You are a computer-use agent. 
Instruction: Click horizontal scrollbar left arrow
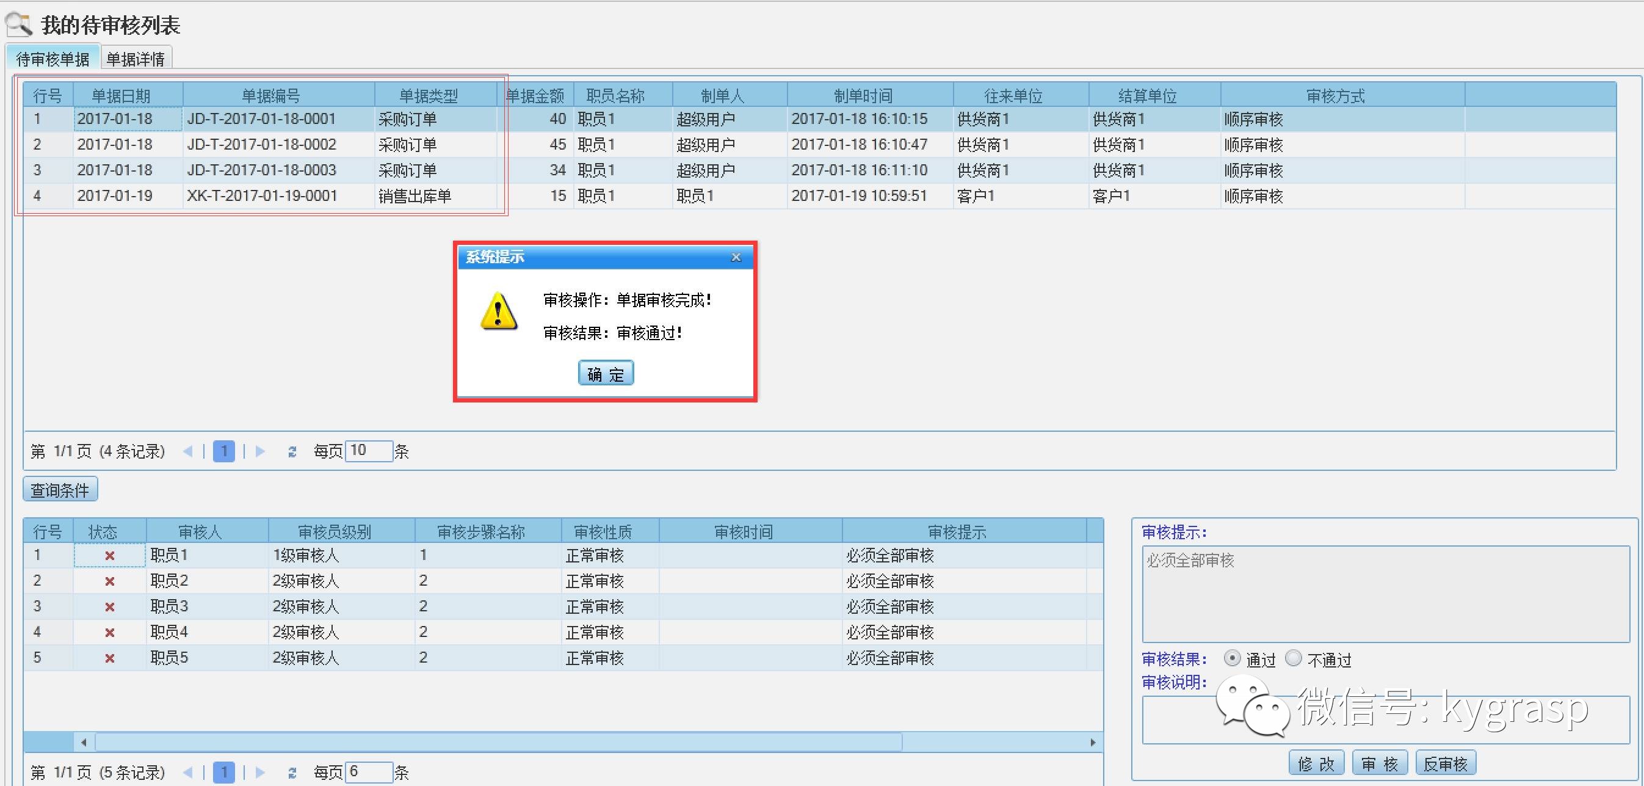point(84,742)
